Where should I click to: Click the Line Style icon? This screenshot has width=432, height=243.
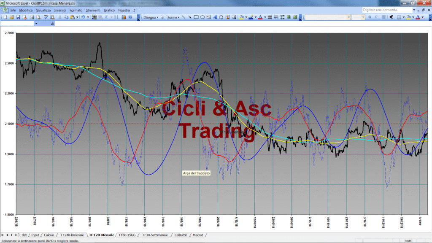[x=270, y=17]
